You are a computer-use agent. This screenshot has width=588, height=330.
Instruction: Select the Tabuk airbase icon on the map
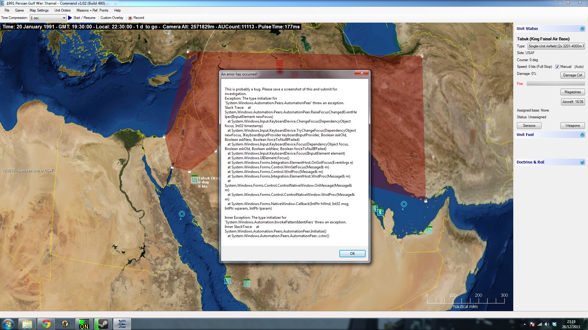pyautogui.click(x=194, y=179)
